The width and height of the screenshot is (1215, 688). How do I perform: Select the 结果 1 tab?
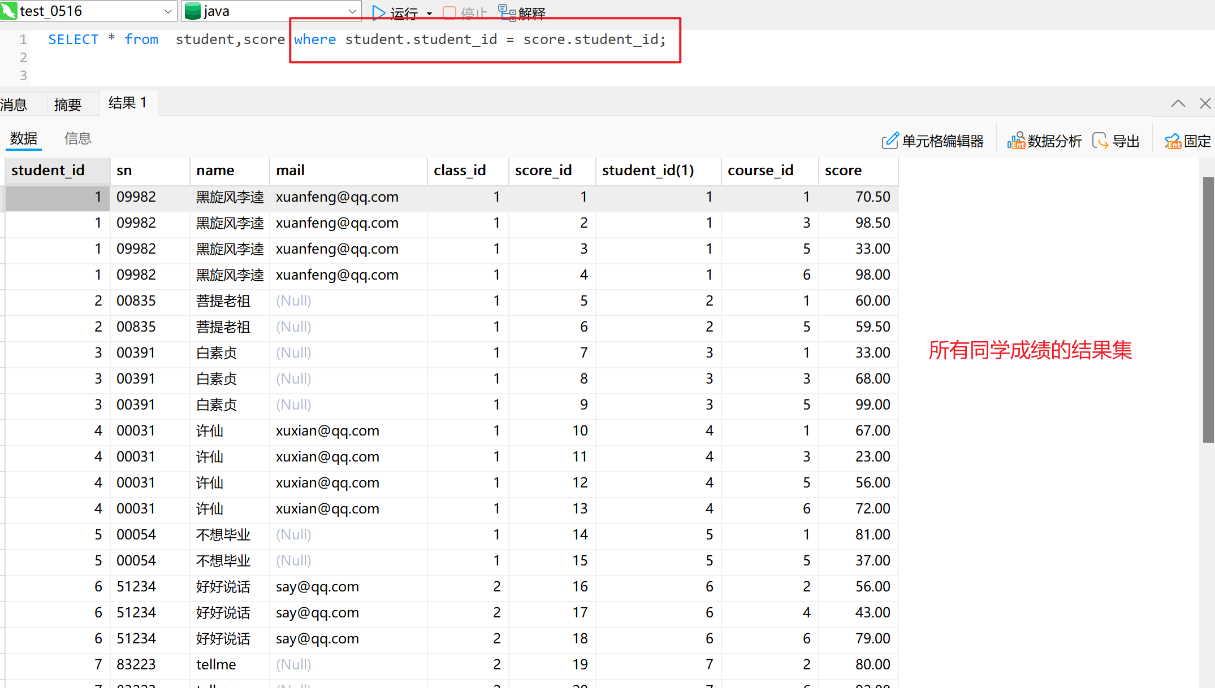(x=128, y=103)
